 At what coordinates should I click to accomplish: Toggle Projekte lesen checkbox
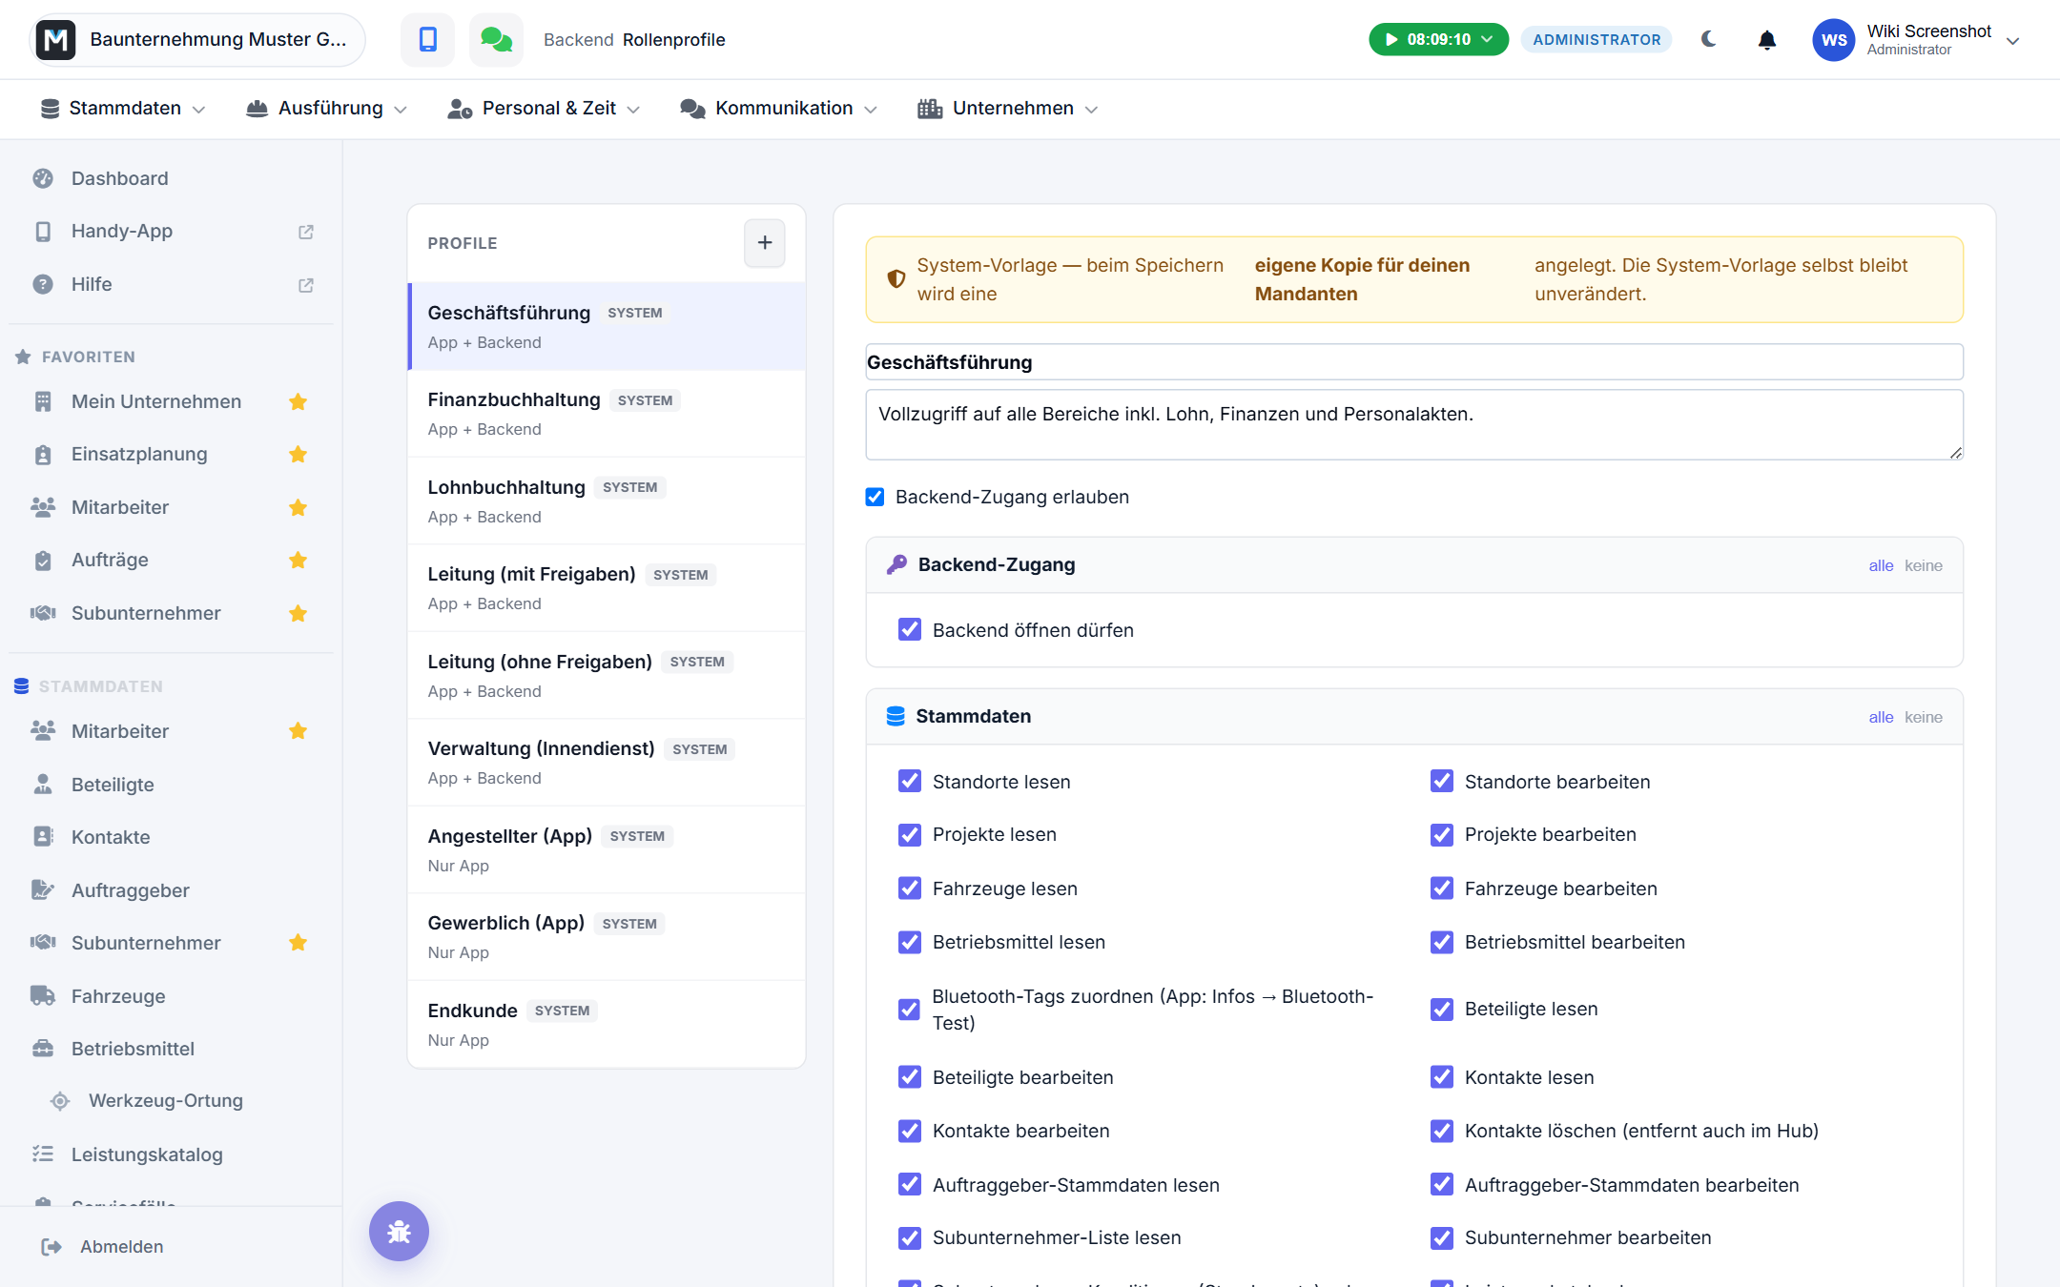click(x=910, y=834)
